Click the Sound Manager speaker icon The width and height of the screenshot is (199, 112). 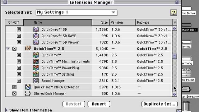(36, 81)
